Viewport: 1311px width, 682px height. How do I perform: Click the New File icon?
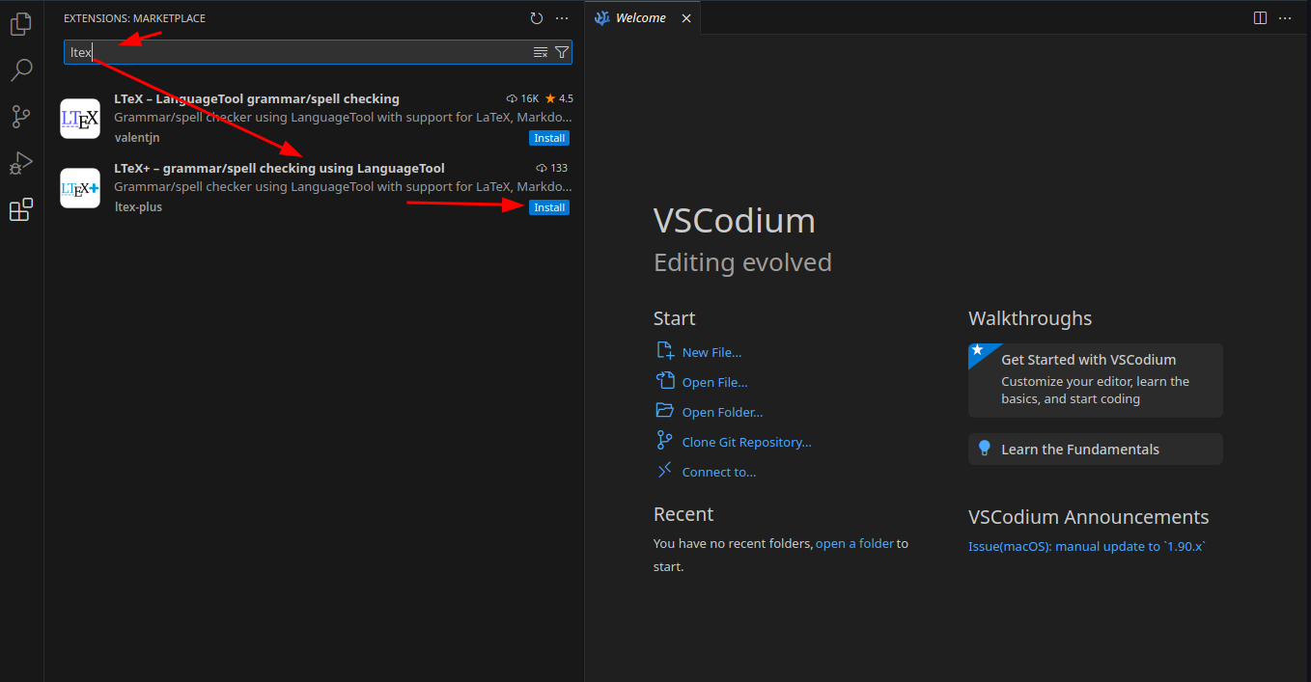click(664, 351)
